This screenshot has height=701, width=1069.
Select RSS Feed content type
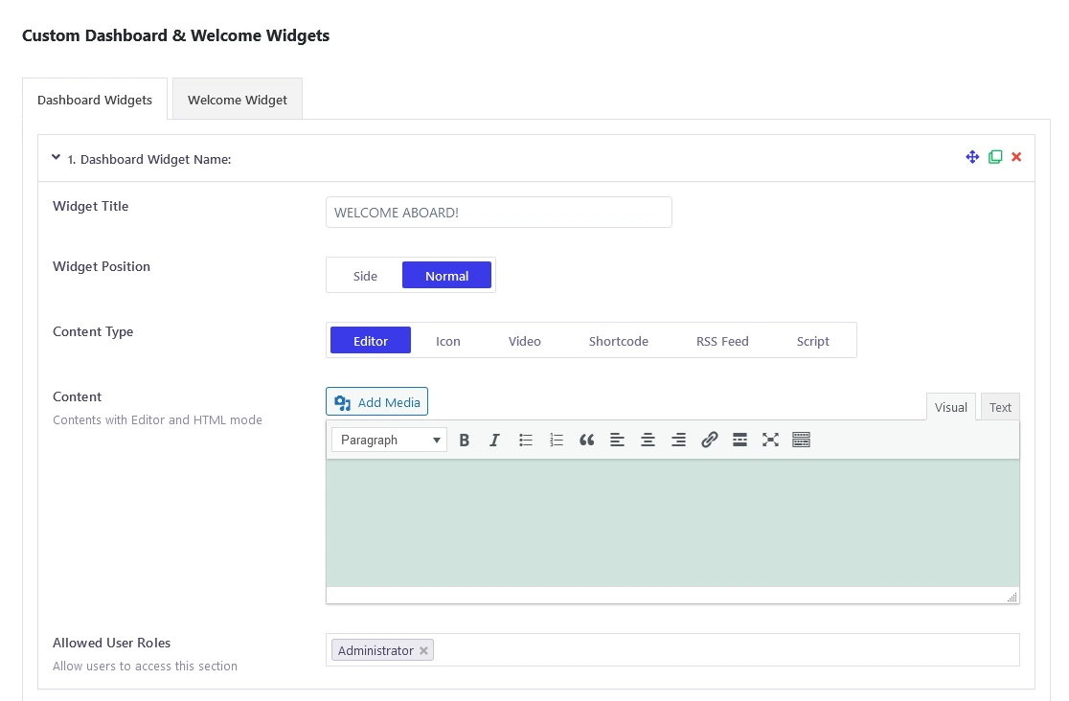coord(722,341)
